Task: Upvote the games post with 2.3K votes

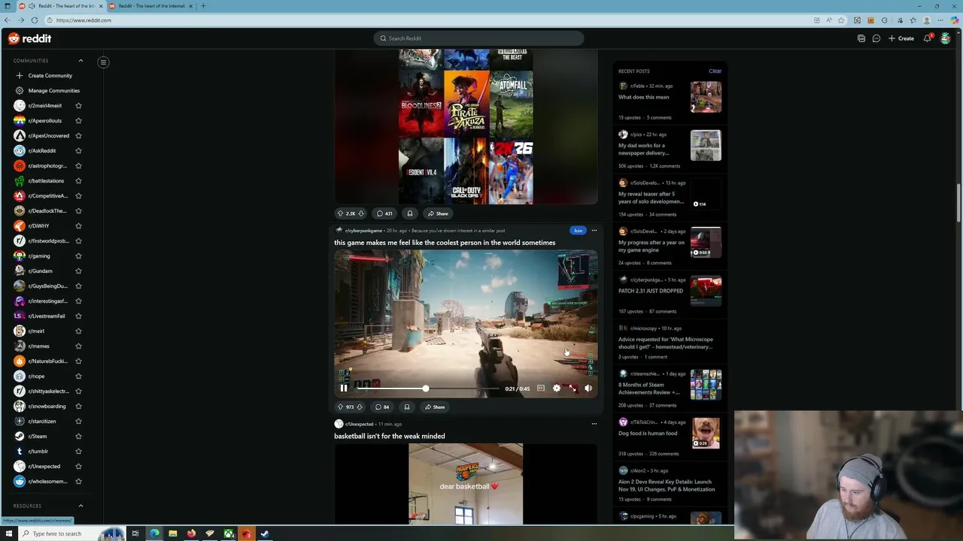Action: point(340,213)
